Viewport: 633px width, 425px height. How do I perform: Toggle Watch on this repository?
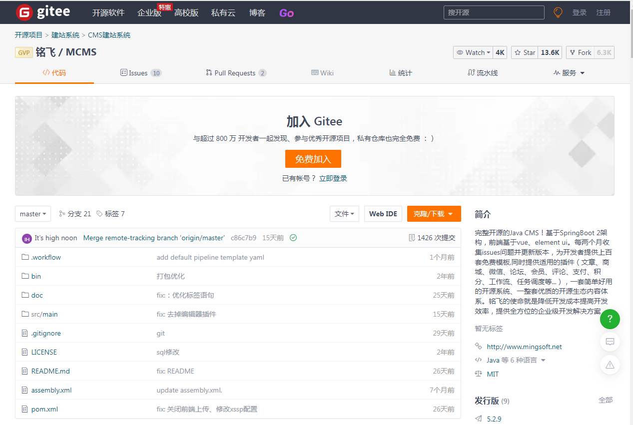[x=473, y=52]
